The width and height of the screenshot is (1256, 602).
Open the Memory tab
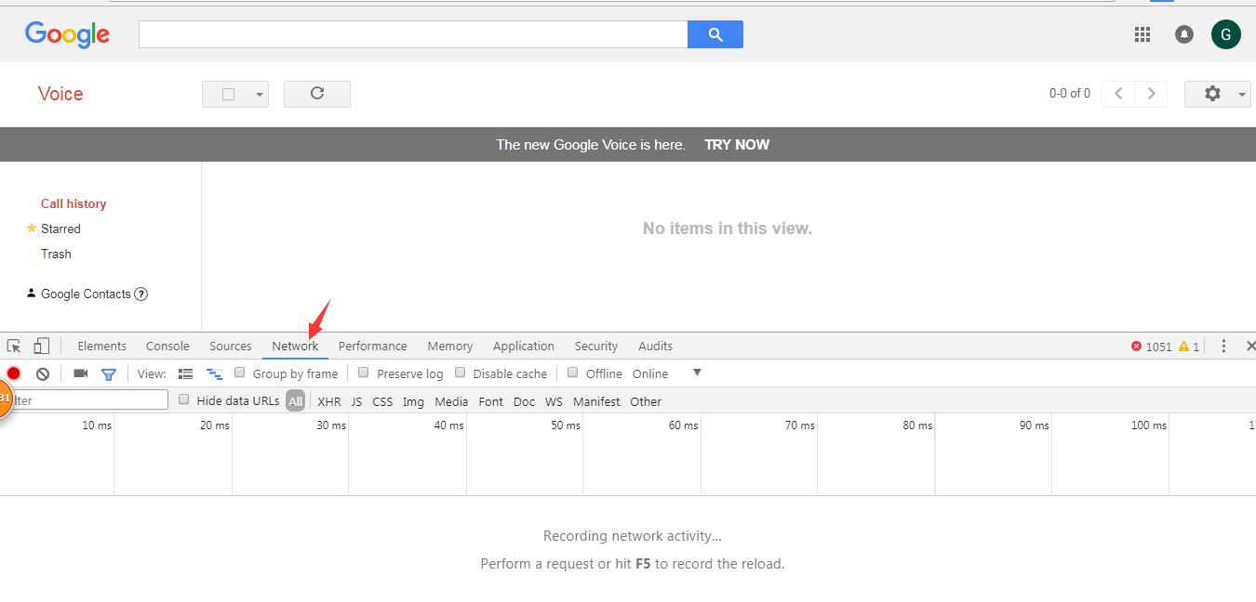(450, 346)
